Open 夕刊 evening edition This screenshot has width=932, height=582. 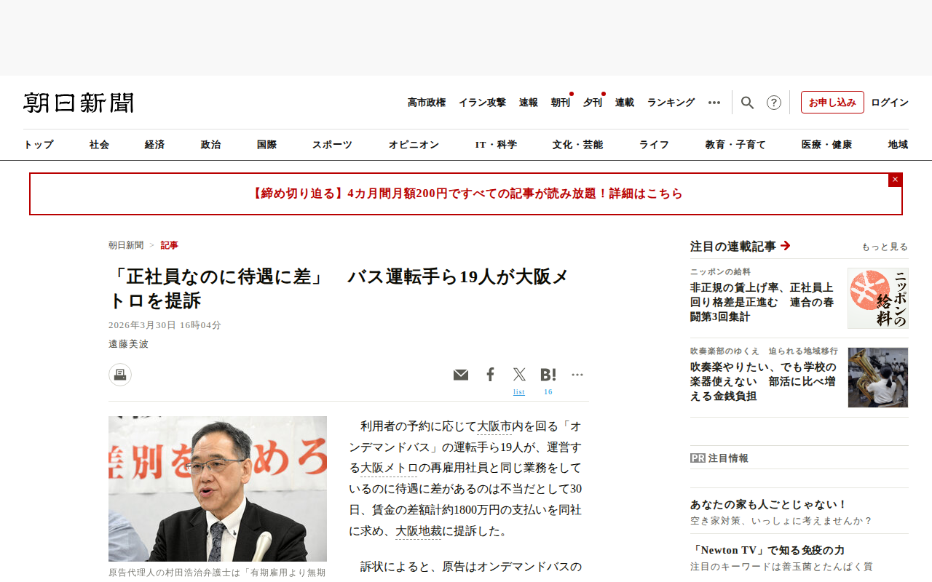(x=593, y=103)
